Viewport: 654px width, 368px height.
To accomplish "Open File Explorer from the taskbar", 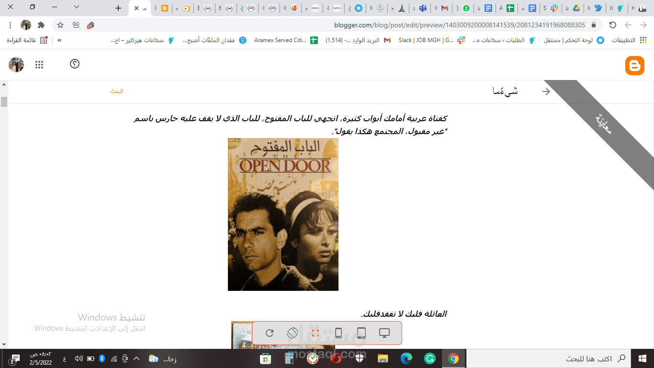I will pyautogui.click(x=383, y=358).
